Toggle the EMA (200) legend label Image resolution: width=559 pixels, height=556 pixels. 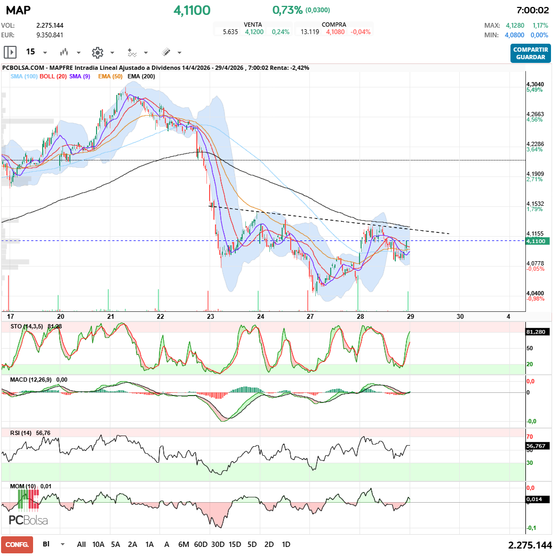point(141,76)
